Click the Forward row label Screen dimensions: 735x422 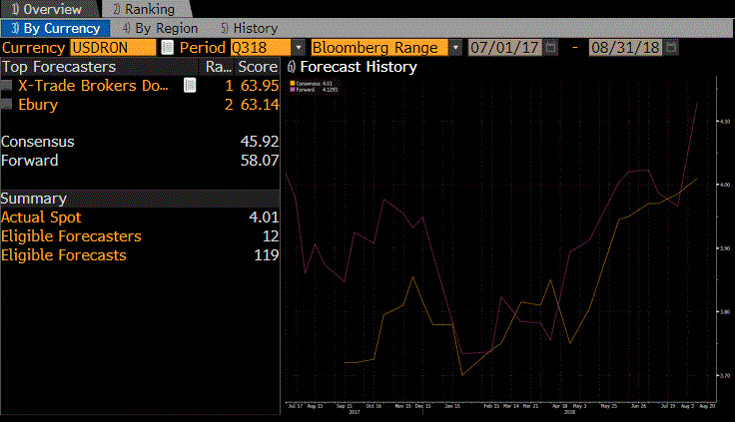pyautogui.click(x=30, y=161)
